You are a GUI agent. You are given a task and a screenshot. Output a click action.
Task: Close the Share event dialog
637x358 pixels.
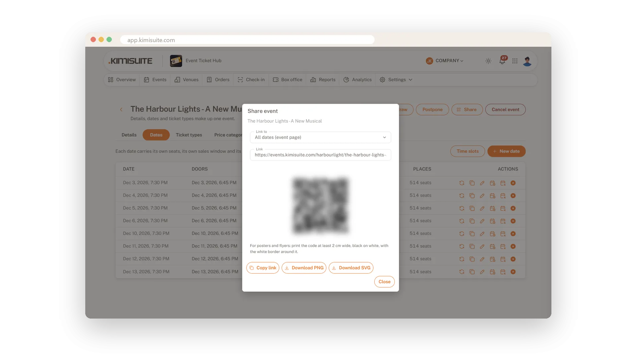[x=385, y=282]
